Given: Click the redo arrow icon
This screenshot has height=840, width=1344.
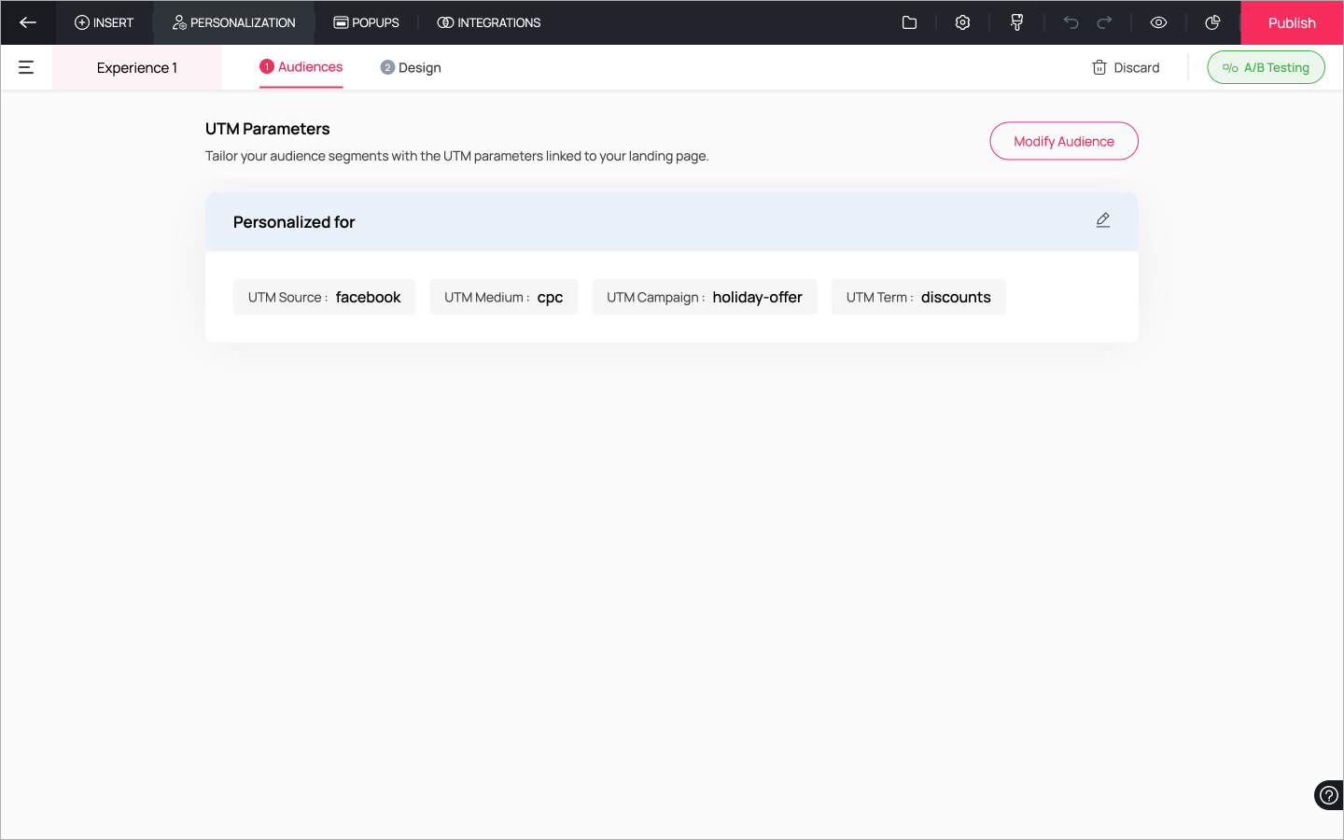Looking at the screenshot, I should click(x=1104, y=22).
